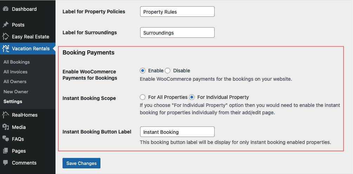Click the Posts pushpin icon
Screen dimensions: 353x174
point(6,25)
